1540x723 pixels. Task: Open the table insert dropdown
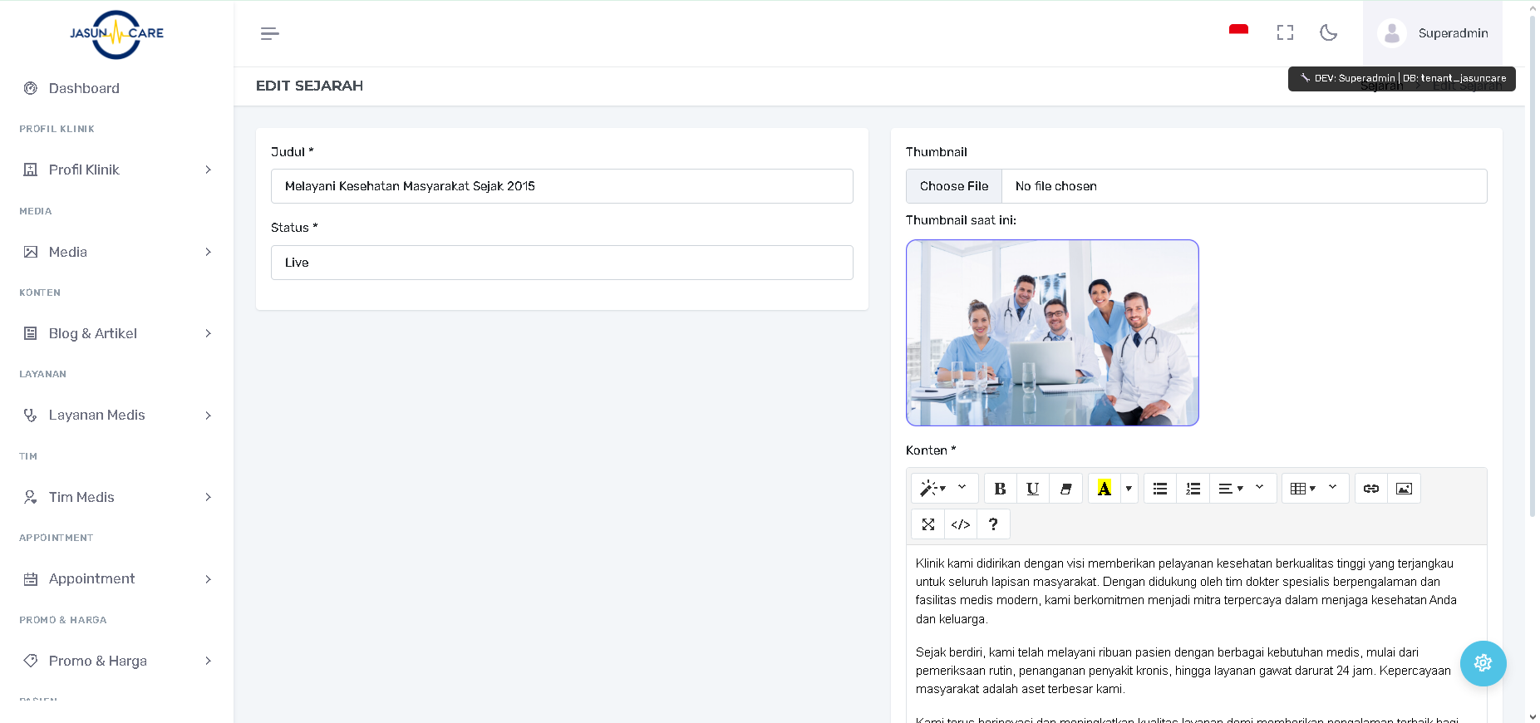tap(1315, 489)
